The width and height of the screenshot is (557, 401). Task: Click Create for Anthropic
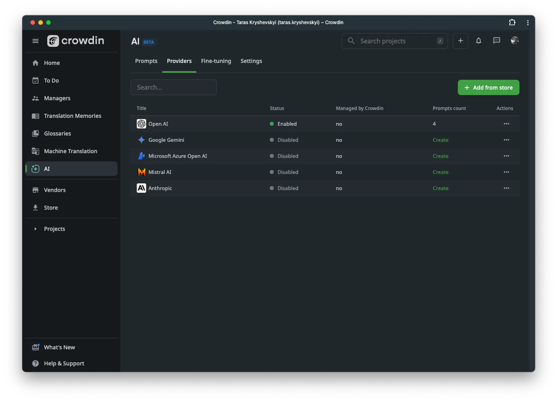click(440, 188)
